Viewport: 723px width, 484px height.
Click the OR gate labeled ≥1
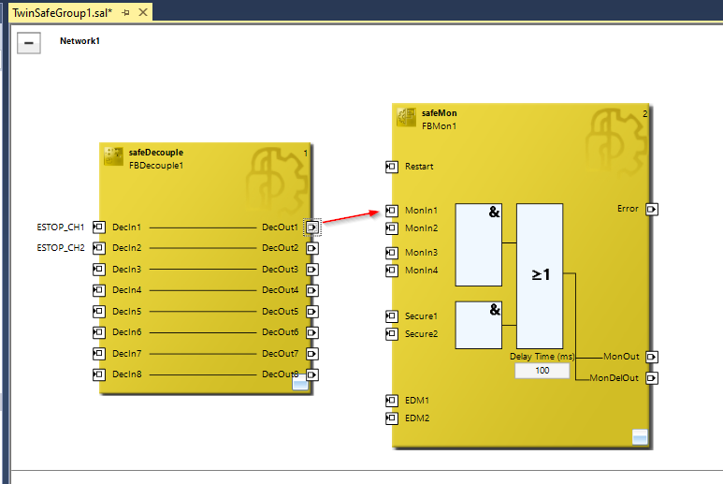(540, 276)
